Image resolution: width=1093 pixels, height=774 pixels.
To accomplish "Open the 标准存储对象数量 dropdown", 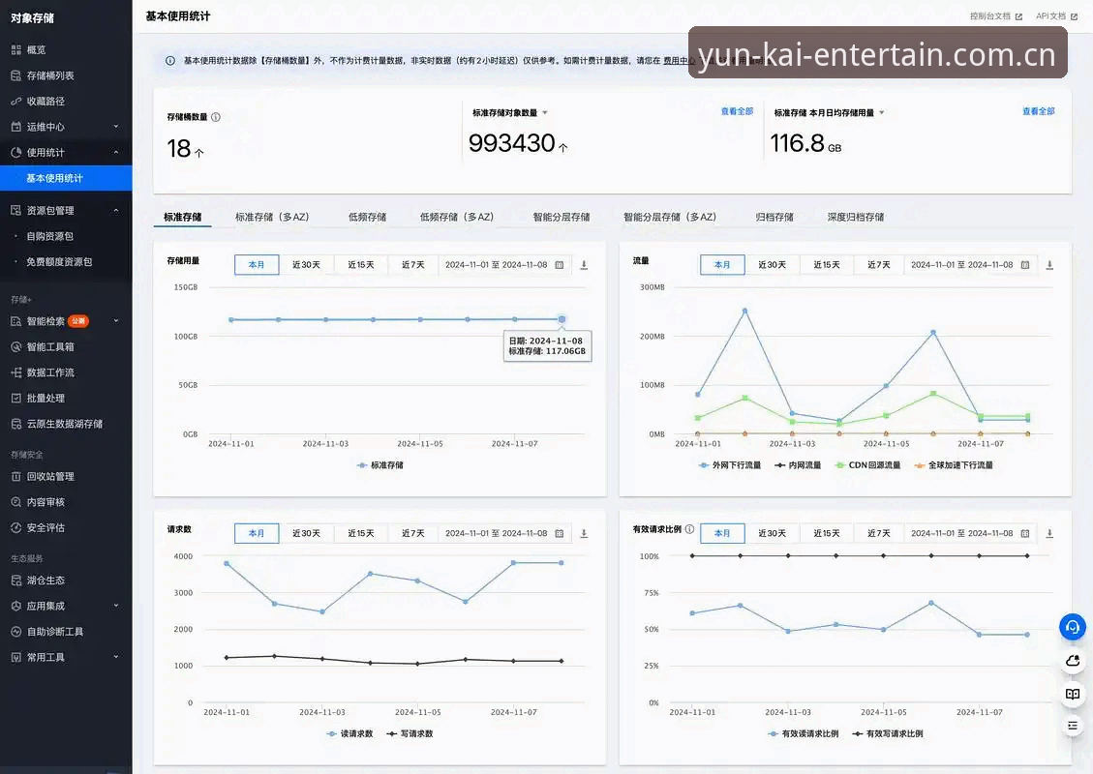I will pos(545,113).
